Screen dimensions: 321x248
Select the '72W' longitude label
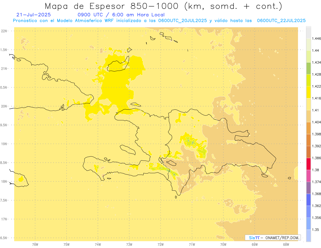coord(160,245)
